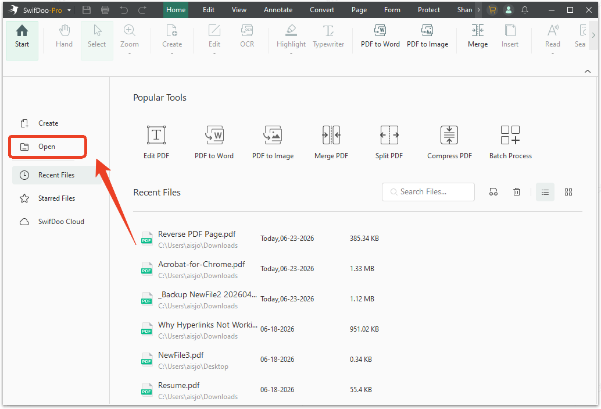Click the redo arrow in title bar
The image size is (601, 409).
coord(142,10)
